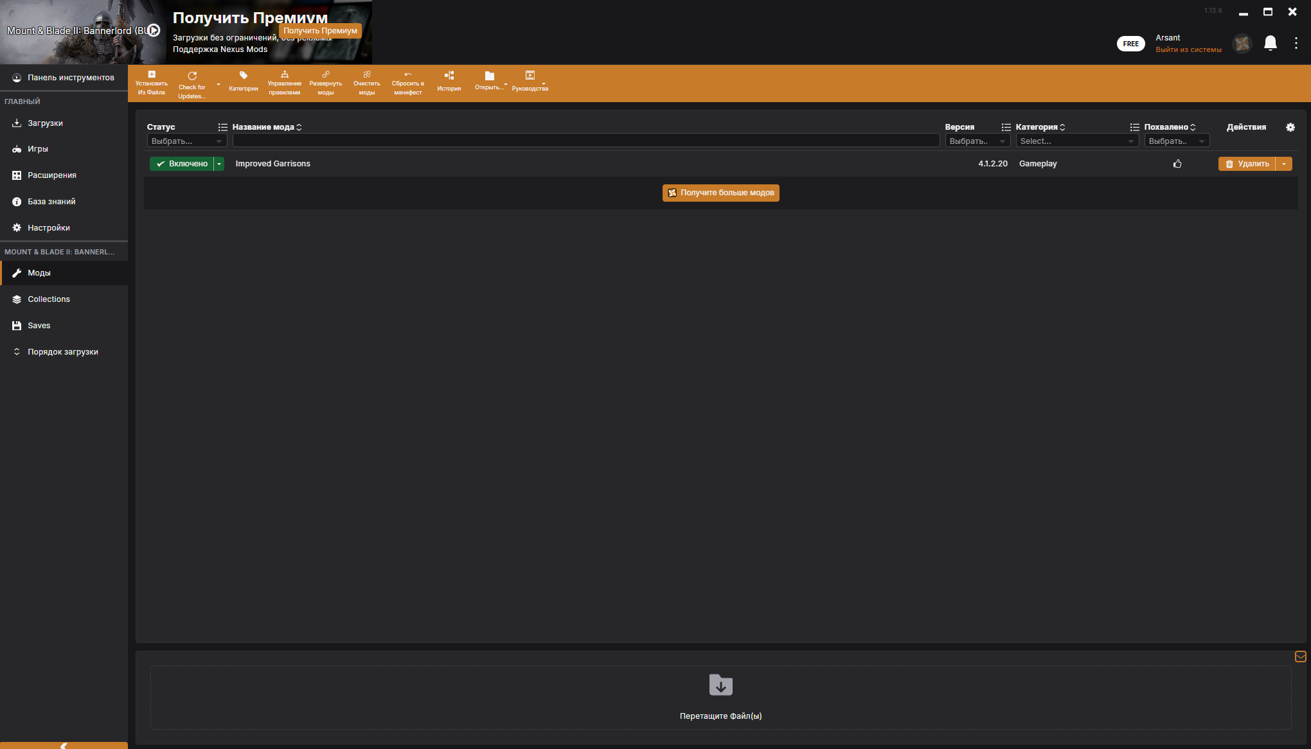Viewport: 1311px width, 749px height.
Task: Click Получите больше модов button
Action: tap(721, 193)
